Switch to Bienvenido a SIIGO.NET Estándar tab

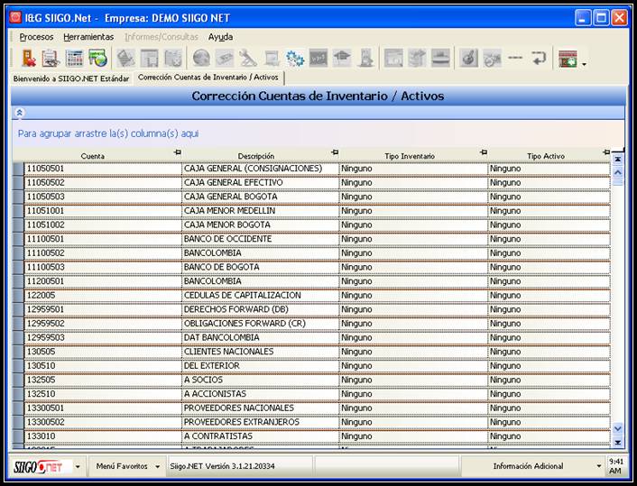(x=70, y=79)
